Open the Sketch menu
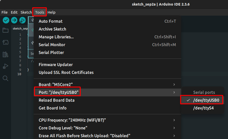The height and width of the screenshot is (139, 228). pos(26,12)
